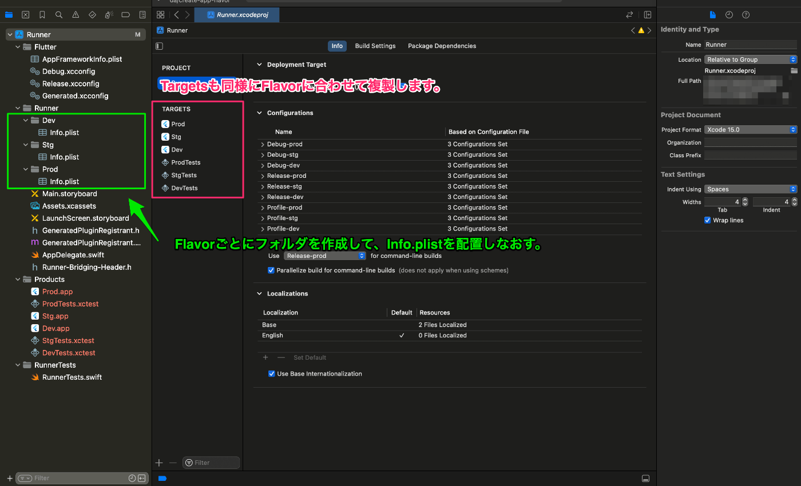The height and width of the screenshot is (486, 801).
Task: Click the Set Default button
Action: pyautogui.click(x=310, y=358)
